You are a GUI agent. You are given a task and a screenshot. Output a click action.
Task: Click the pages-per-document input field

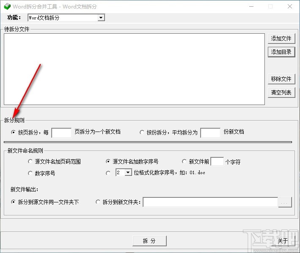[61, 133]
